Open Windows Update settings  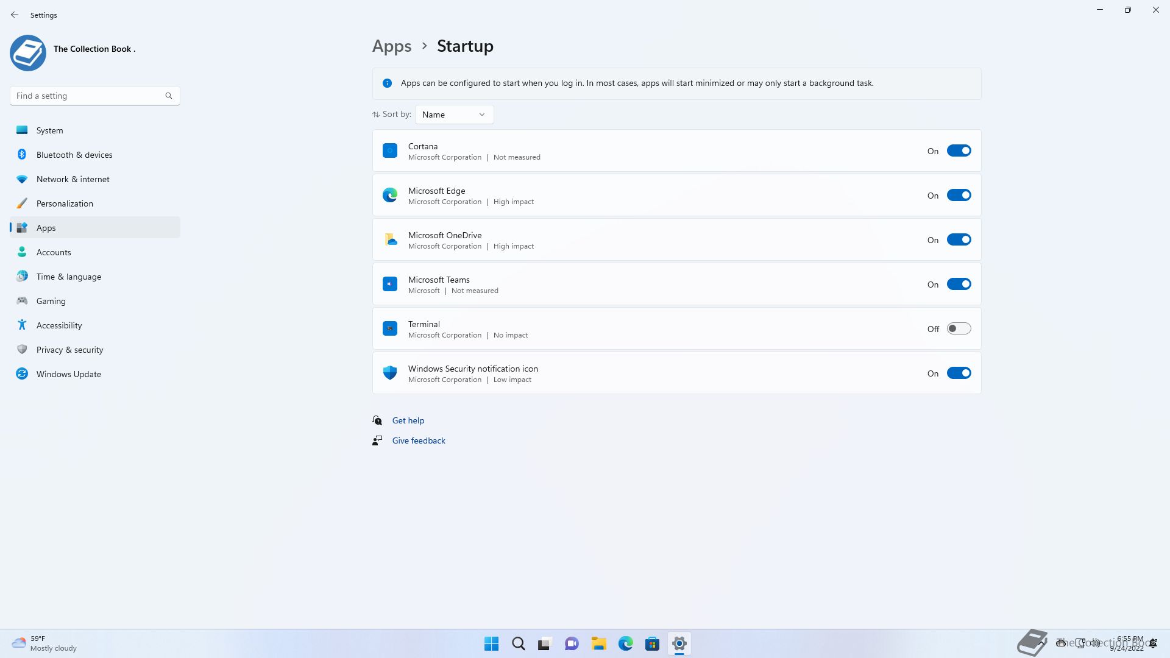pos(95,374)
